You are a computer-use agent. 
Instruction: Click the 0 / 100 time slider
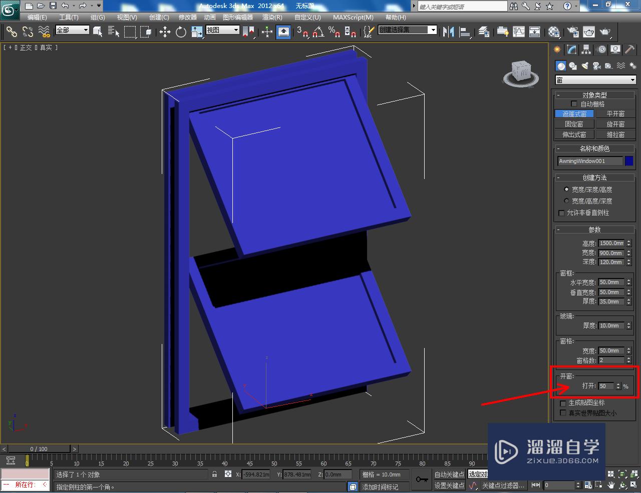click(39, 449)
